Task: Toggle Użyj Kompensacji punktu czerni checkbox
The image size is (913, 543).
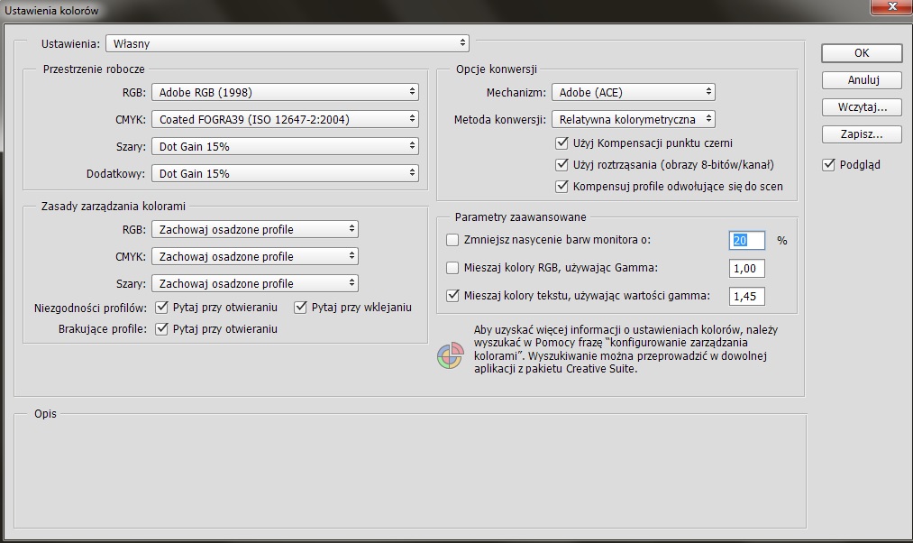Action: coord(563,143)
